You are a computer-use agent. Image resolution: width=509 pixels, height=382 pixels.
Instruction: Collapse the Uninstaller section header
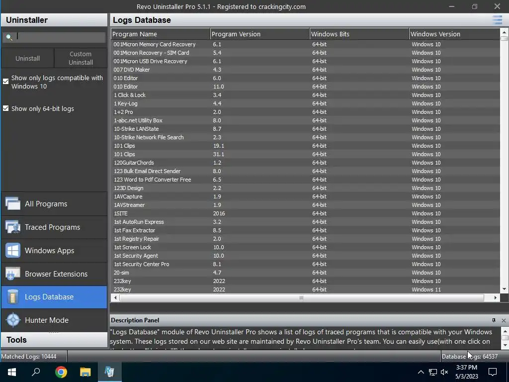pyautogui.click(x=54, y=20)
